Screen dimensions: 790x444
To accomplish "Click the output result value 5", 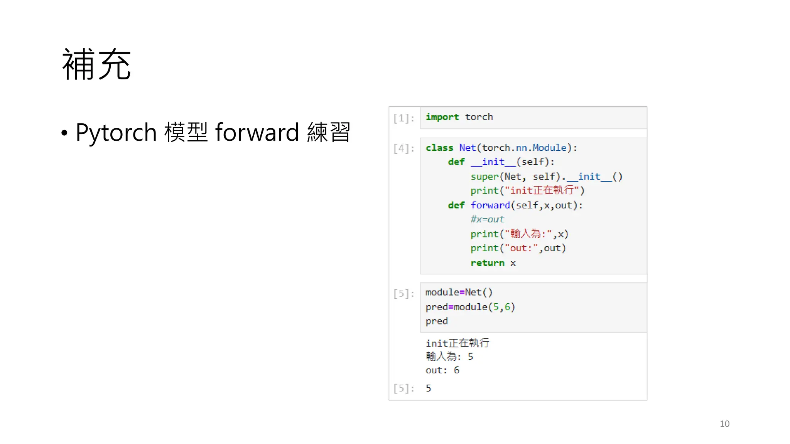I will tap(429, 388).
